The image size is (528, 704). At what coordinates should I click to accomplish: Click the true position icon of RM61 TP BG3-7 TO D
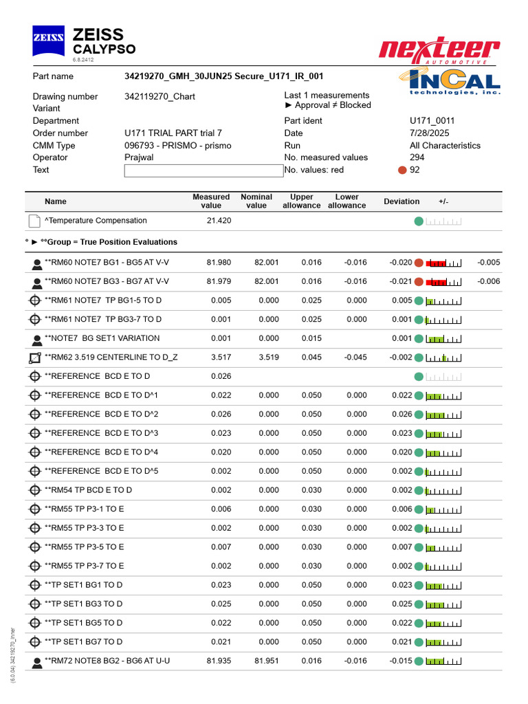34,320
